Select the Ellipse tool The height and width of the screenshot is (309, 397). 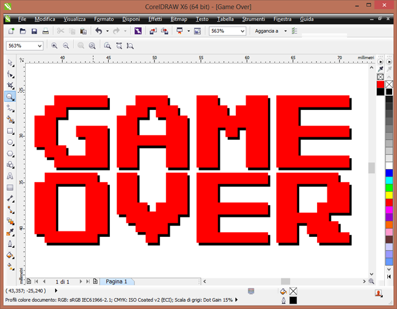point(10,142)
